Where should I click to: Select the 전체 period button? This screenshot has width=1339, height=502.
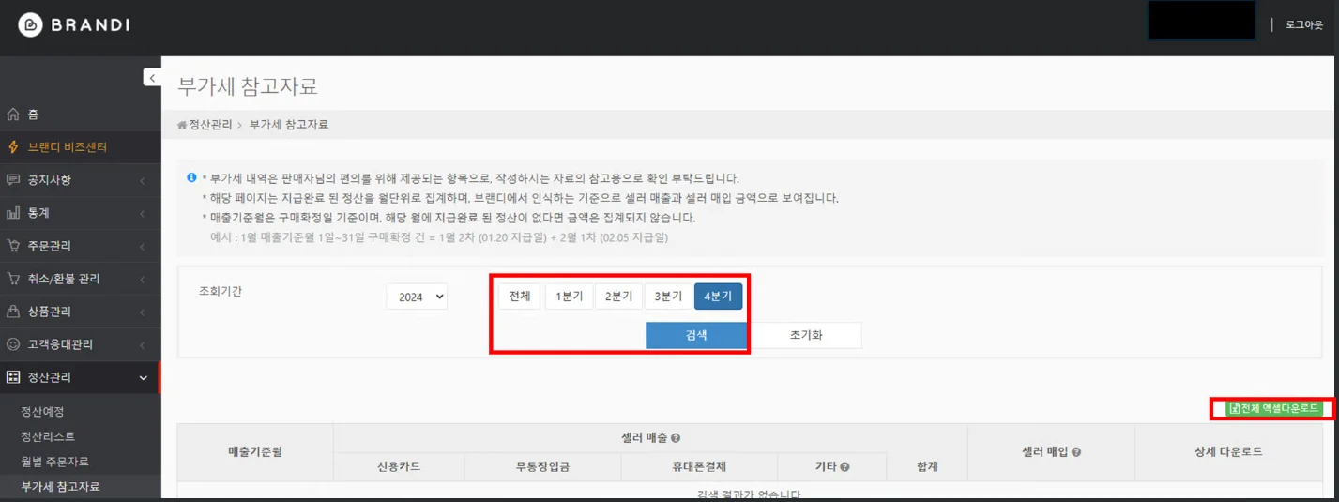point(519,297)
